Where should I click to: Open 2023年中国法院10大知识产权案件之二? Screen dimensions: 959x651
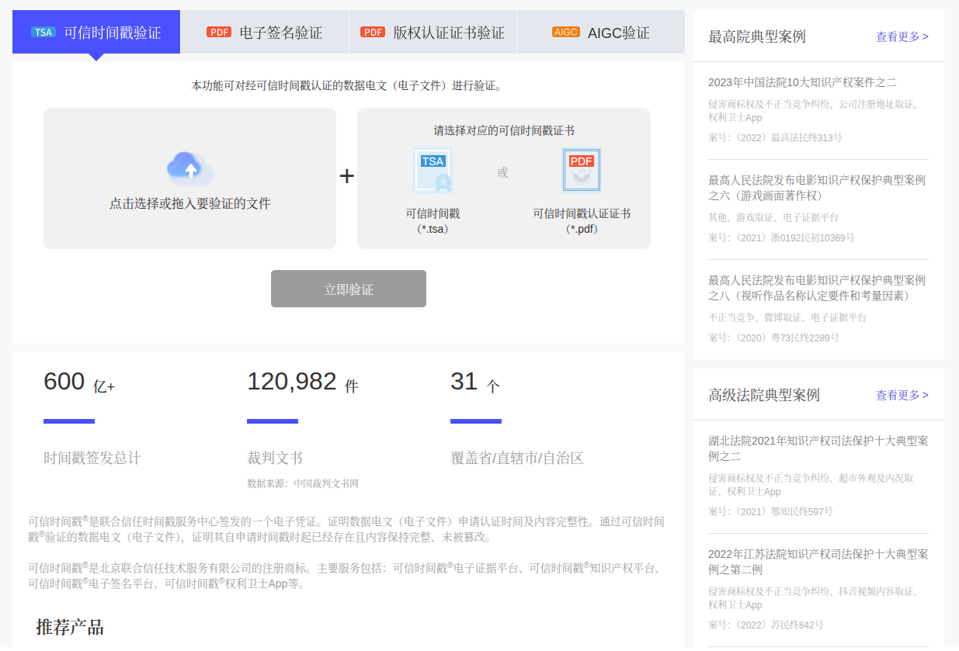tap(802, 82)
